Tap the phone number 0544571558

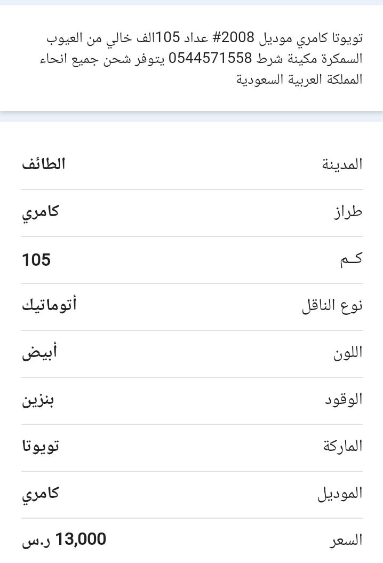coord(210,58)
